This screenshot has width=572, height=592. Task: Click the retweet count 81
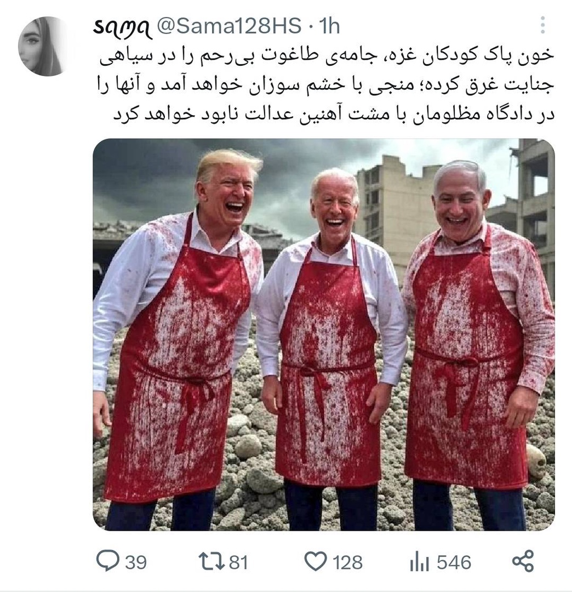[x=238, y=562]
